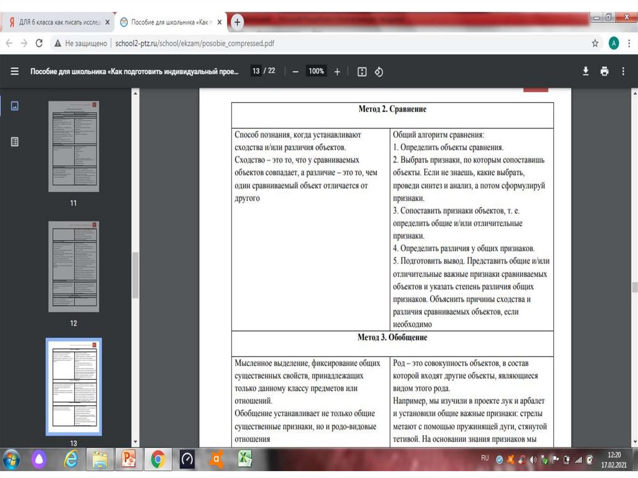Select page 11 thumbnail
The height and width of the screenshot is (478, 638).
(x=74, y=146)
